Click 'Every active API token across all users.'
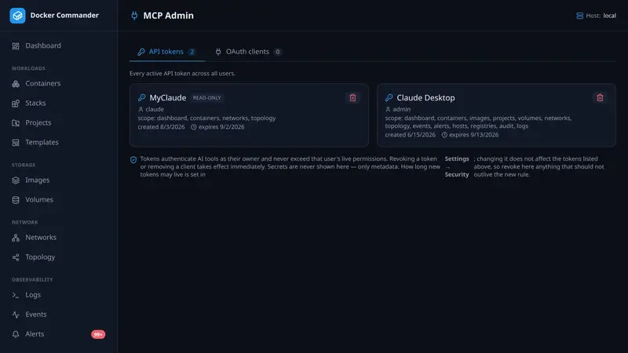 [182, 74]
